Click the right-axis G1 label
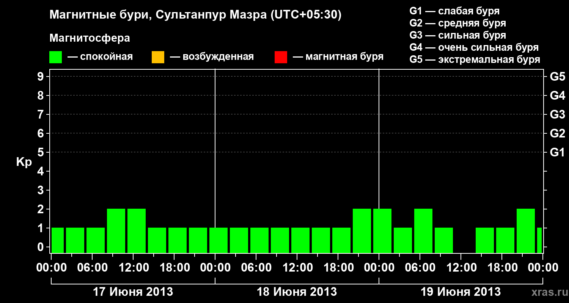 pyautogui.click(x=558, y=152)
